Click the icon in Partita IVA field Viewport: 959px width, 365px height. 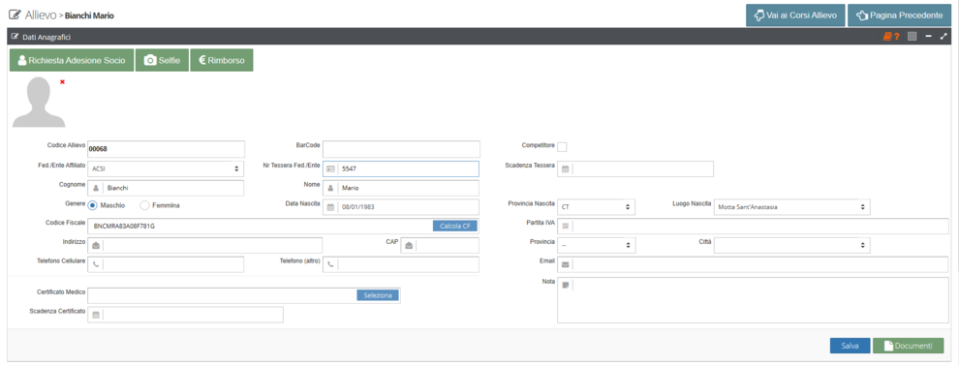(x=565, y=227)
